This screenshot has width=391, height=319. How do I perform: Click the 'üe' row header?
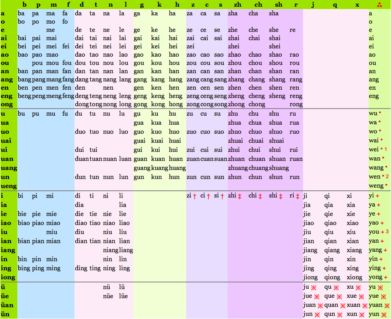pyautogui.click(x=5, y=296)
